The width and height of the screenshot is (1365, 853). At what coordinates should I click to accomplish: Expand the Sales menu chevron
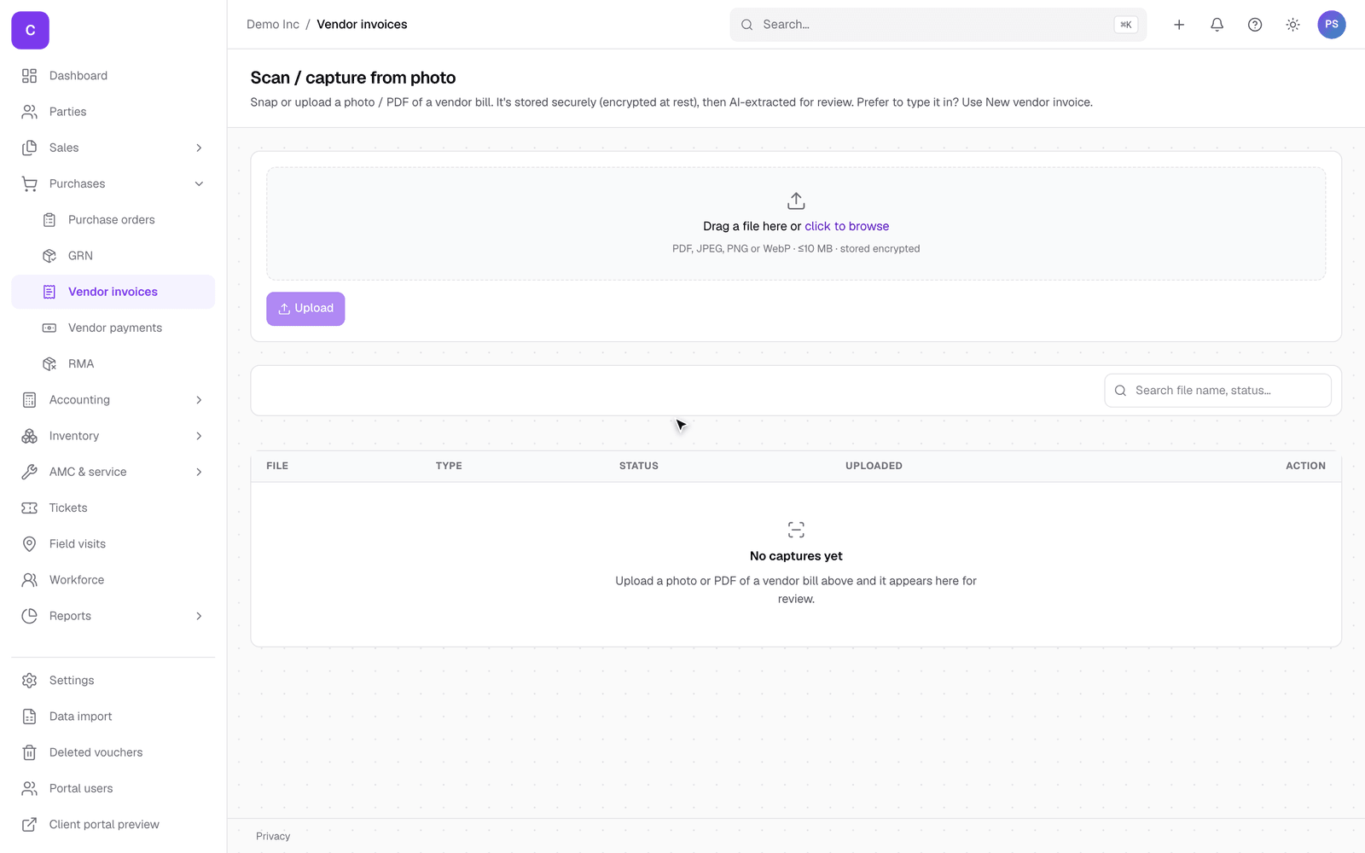199,148
